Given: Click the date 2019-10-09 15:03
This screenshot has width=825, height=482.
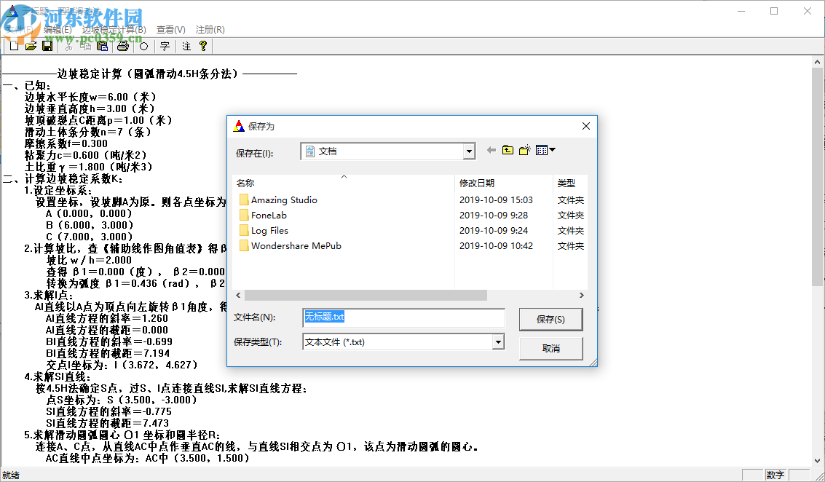Looking at the screenshot, I should coord(496,200).
